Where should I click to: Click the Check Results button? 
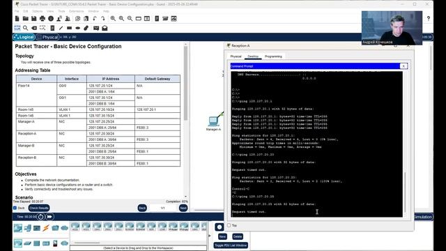click(x=39, y=208)
